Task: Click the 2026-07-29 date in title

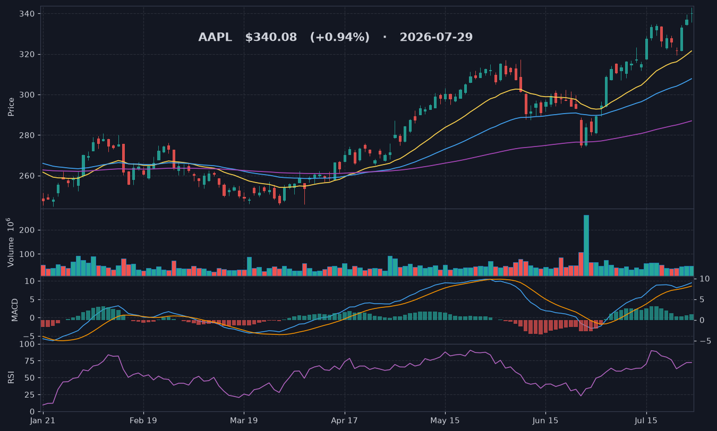Action: tap(436, 38)
